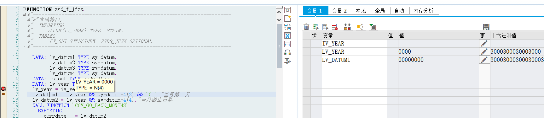Edit LV_DATUM1 value with the pencil icon
This screenshot has width=544, height=118.
pos(484,60)
